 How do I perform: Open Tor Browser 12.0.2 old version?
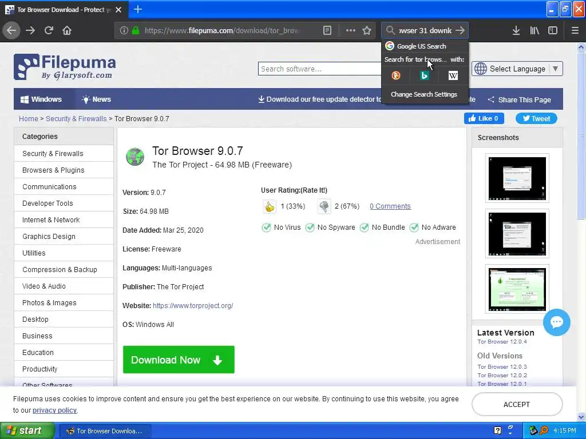coord(502,375)
